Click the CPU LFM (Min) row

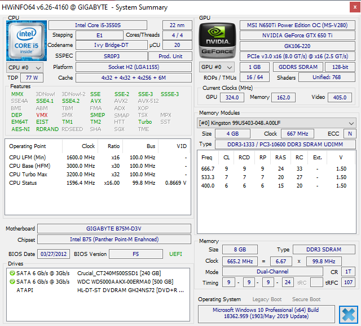[x=98, y=158]
